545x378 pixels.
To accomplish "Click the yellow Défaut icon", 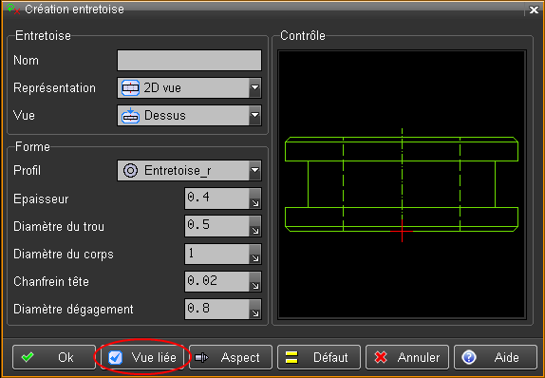I will [291, 357].
